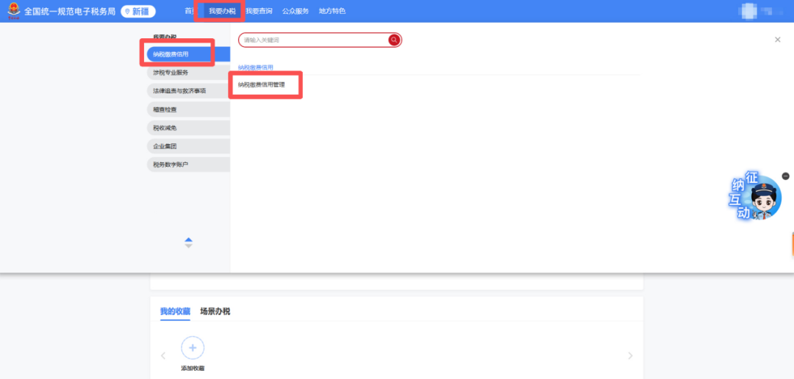
Task: Click the up arrow under the category list
Action: point(188,239)
